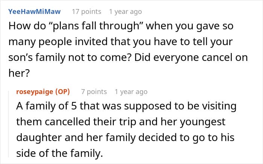Open YeeHawMiMaw's user profile
263x164 pixels.
coord(34,12)
